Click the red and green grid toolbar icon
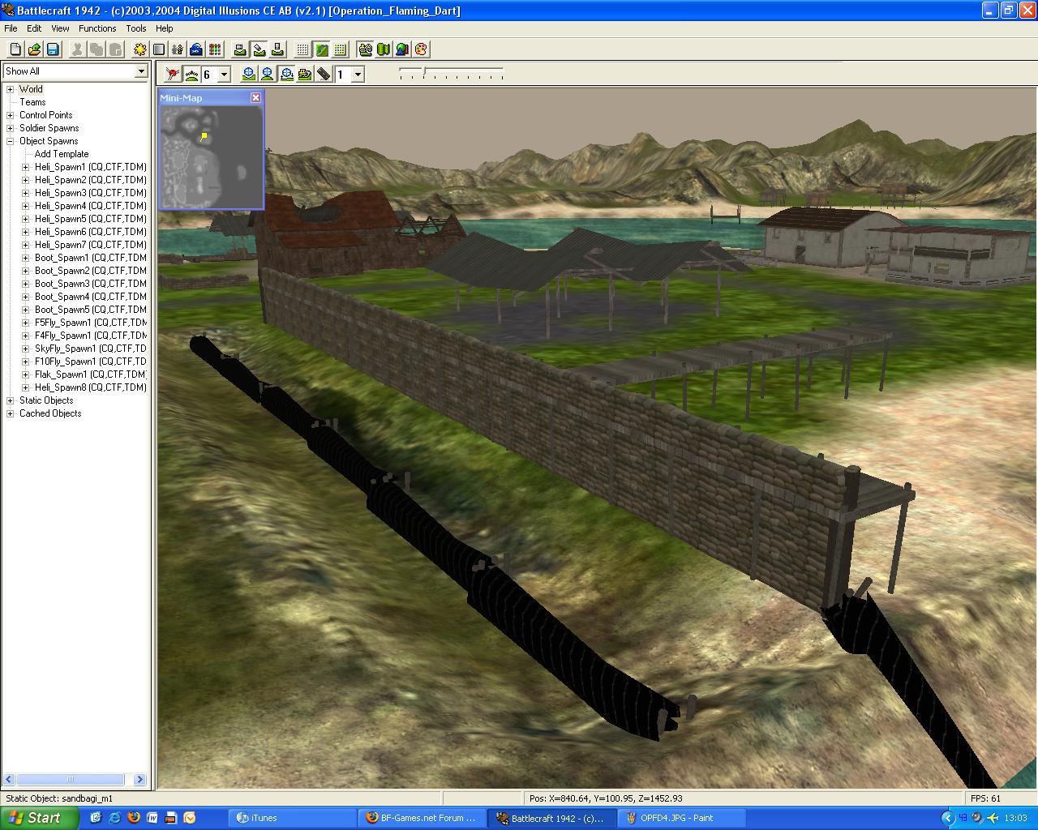 pos(215,49)
